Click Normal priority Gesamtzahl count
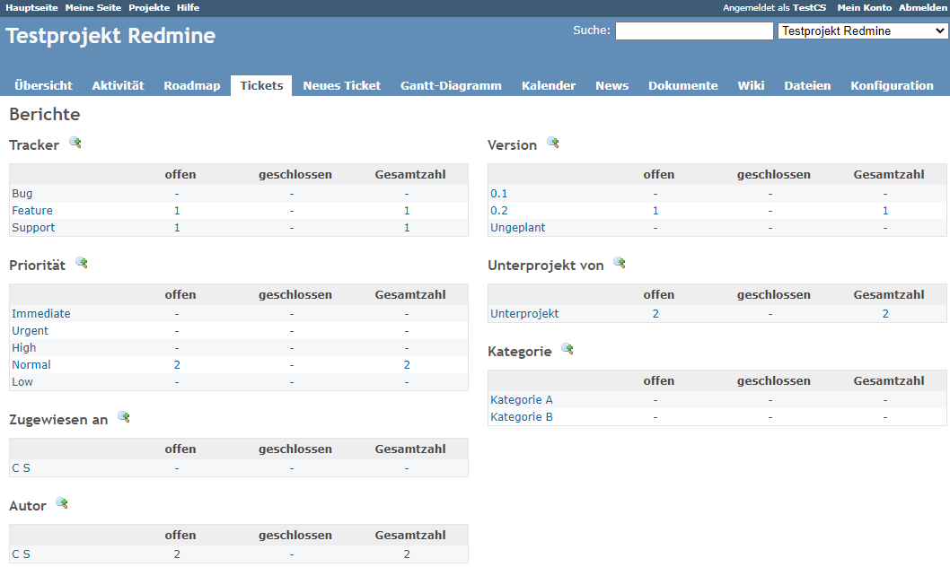Viewport: 950px width, 567px height. coord(407,365)
